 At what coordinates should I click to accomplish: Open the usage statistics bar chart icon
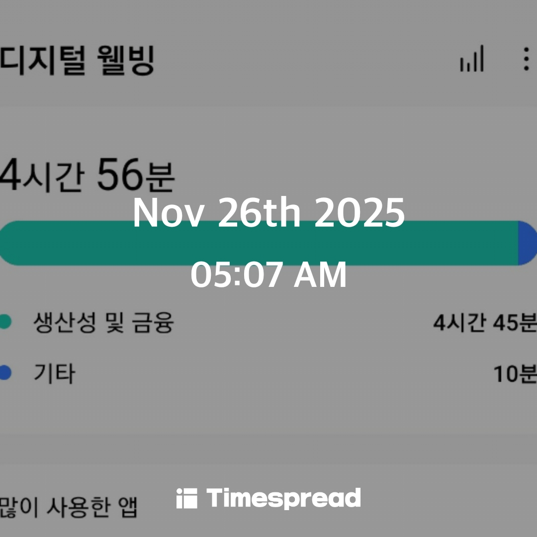pos(471,59)
